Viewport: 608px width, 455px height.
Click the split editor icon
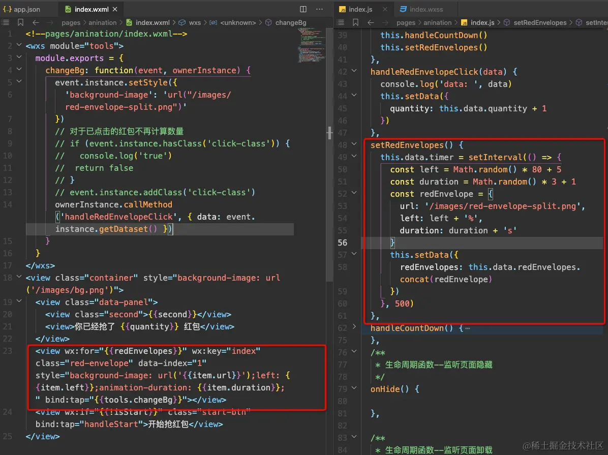(303, 9)
